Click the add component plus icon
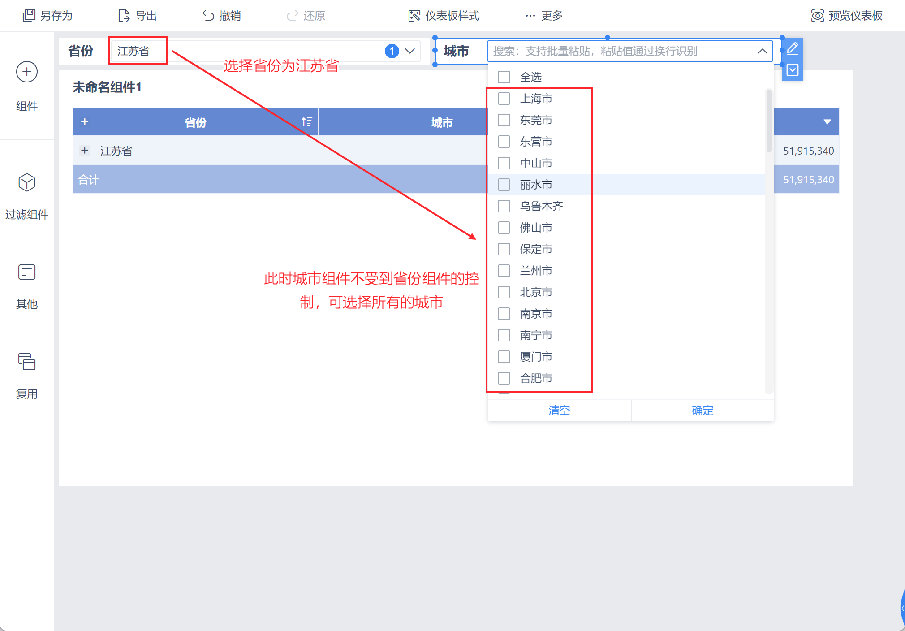905x631 pixels. click(x=26, y=72)
